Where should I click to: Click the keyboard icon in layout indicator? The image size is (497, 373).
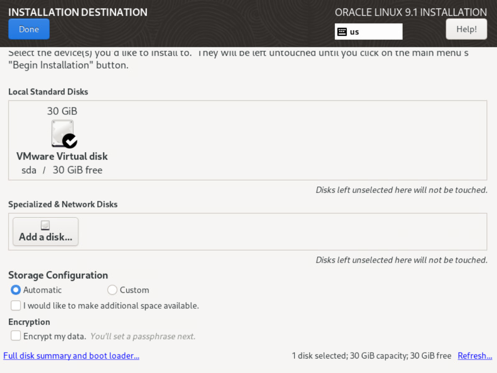[x=342, y=32]
